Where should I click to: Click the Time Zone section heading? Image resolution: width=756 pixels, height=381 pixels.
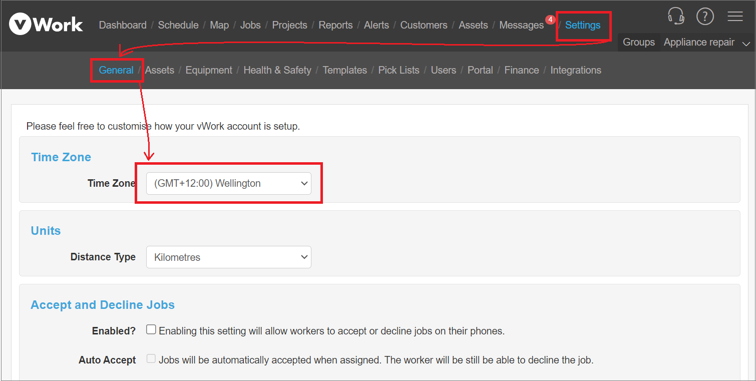point(61,157)
